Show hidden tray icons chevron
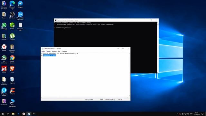The width and height of the screenshot is (206, 116). [178, 114]
